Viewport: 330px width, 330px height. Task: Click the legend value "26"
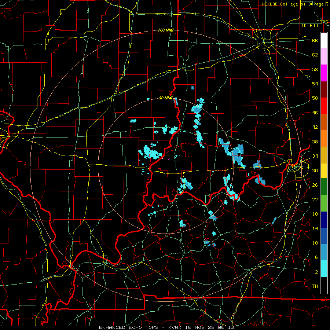pyautogui.click(x=315, y=185)
